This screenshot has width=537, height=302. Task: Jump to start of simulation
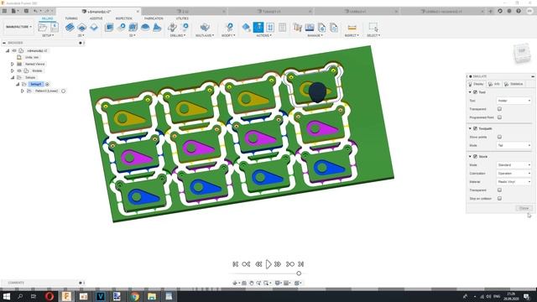coord(235,264)
